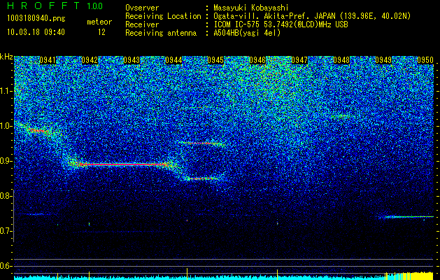Screen dimensions: 440x280
Task: Pick the 0946 time marker
Action: pos(257,60)
